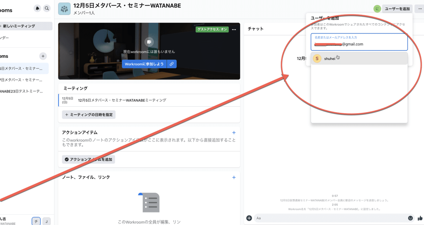Screen dimensions: 424x225
Task: Click the notes list document illustration
Action: pyautogui.click(x=149, y=202)
